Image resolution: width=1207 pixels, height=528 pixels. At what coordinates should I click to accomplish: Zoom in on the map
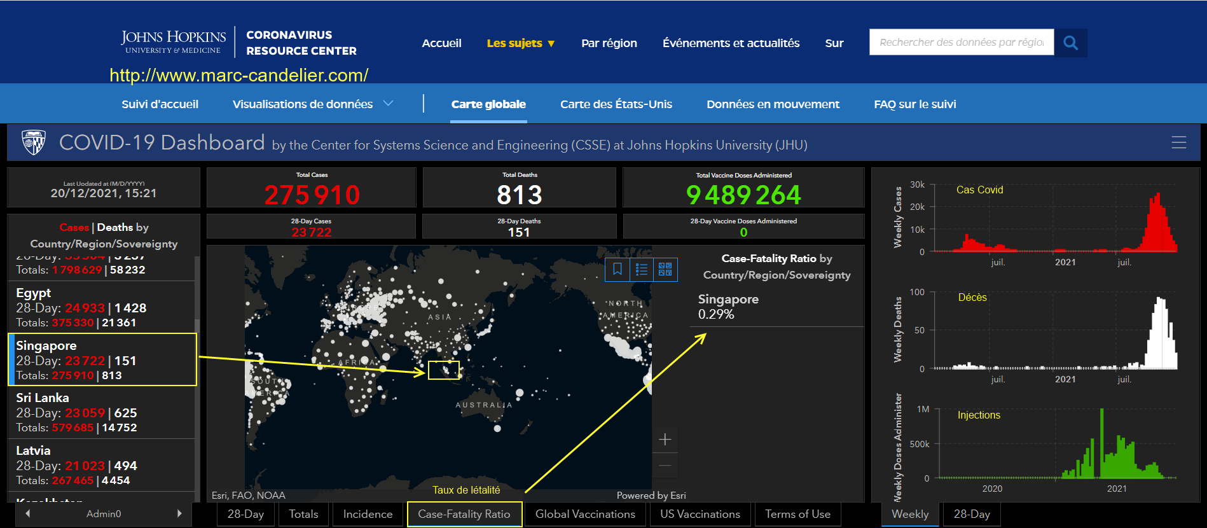pos(665,440)
